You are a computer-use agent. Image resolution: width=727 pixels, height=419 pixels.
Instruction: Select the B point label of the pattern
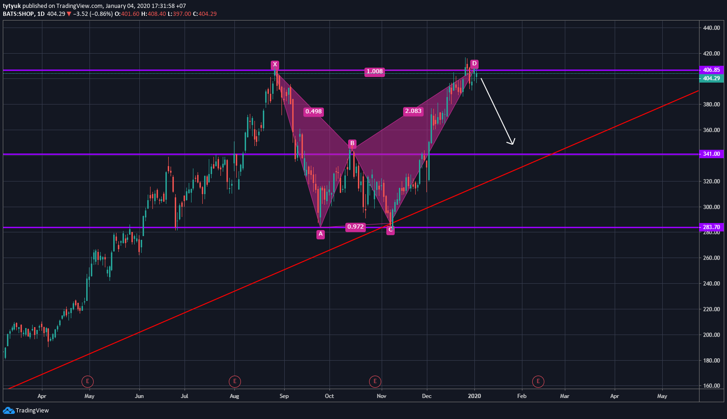(x=352, y=144)
